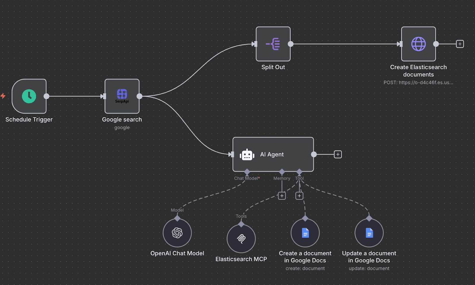Add a Memory using the plus connector
475x285 pixels.
282,196
